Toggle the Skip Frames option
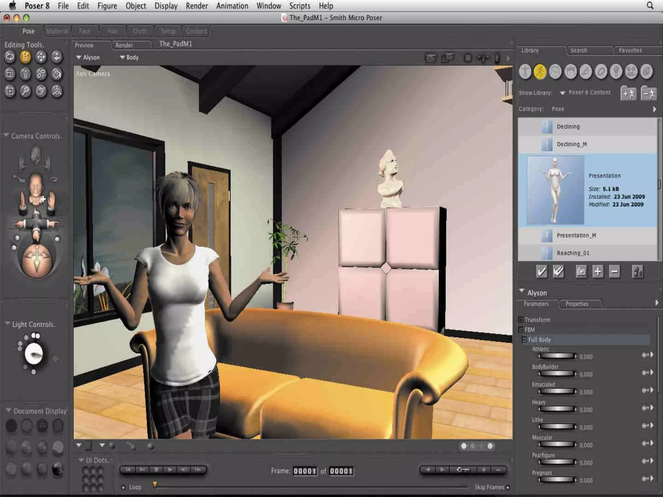The height and width of the screenshot is (497, 663). coord(508,488)
